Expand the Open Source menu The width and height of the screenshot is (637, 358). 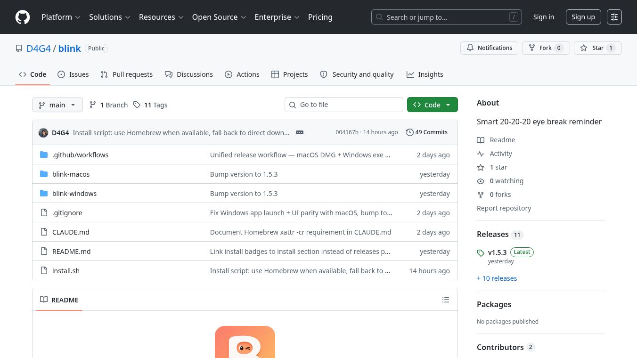[x=219, y=17]
